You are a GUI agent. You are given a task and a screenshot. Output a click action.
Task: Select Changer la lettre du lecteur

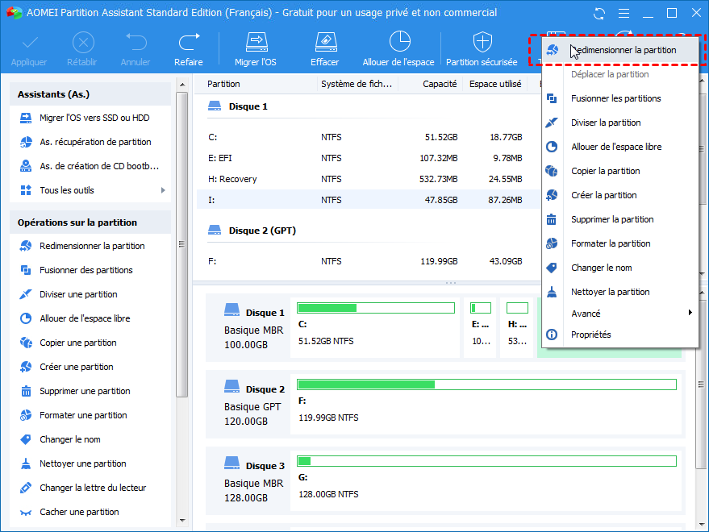93,488
